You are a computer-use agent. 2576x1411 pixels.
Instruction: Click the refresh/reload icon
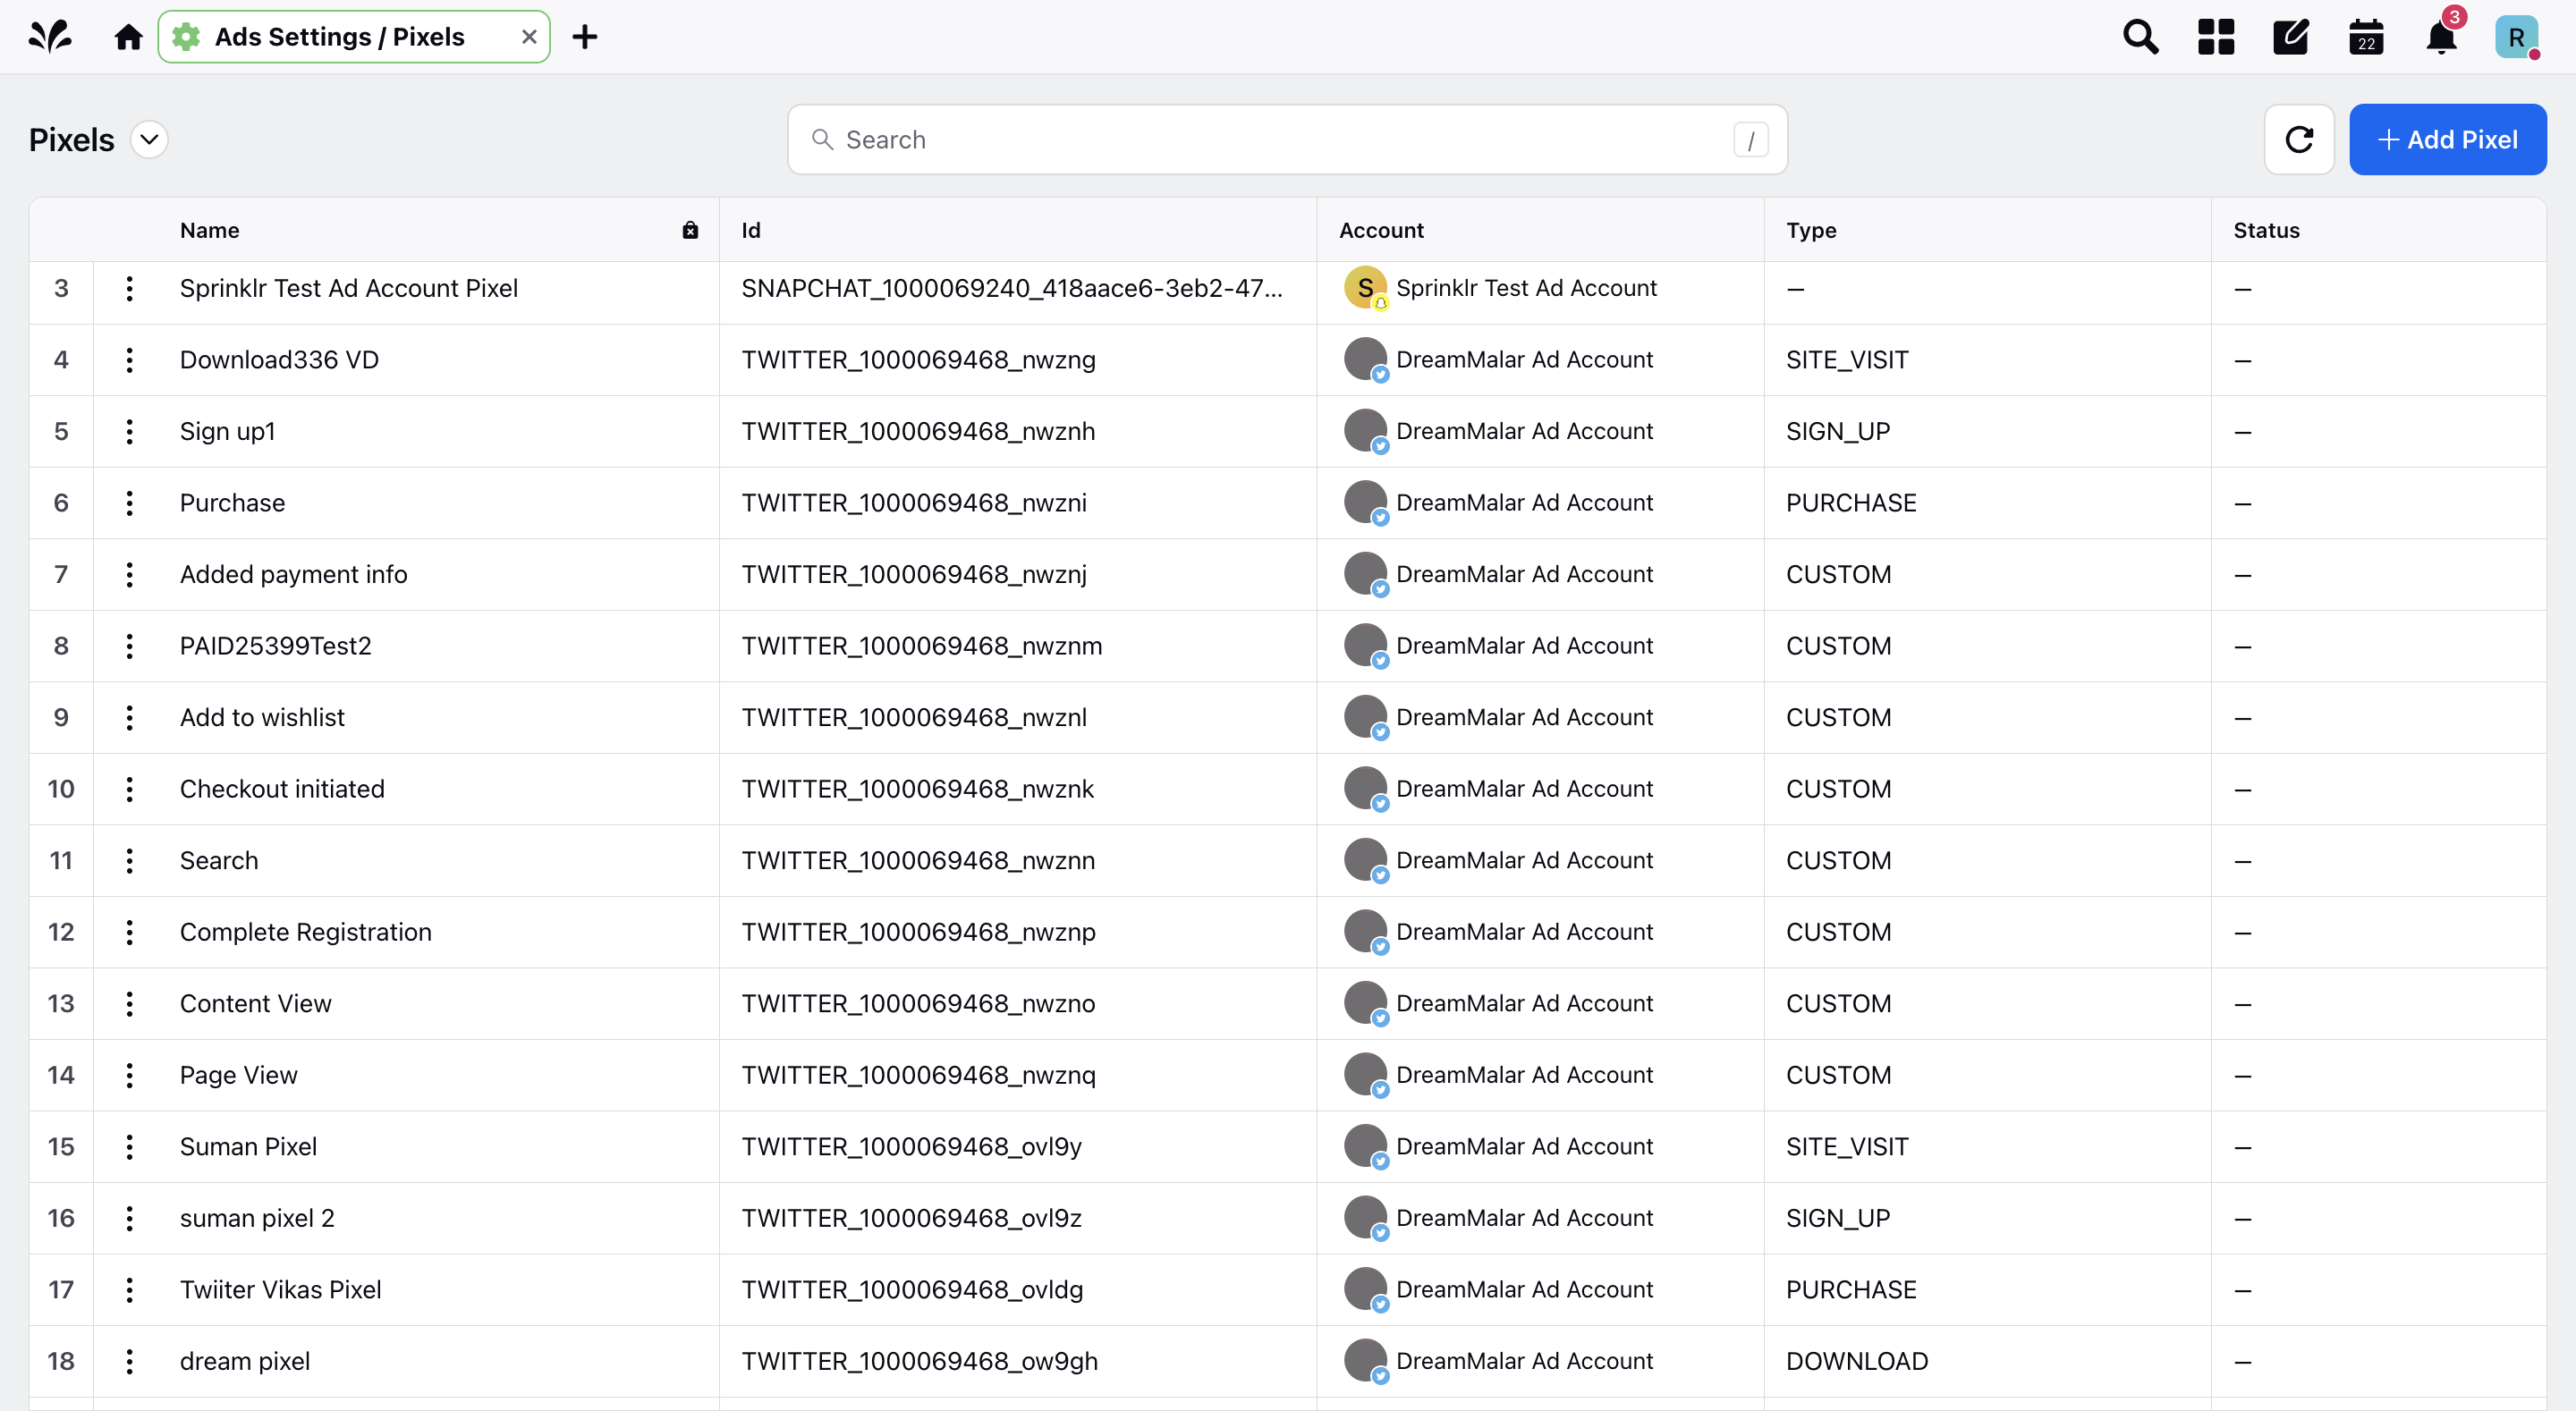(x=2298, y=138)
